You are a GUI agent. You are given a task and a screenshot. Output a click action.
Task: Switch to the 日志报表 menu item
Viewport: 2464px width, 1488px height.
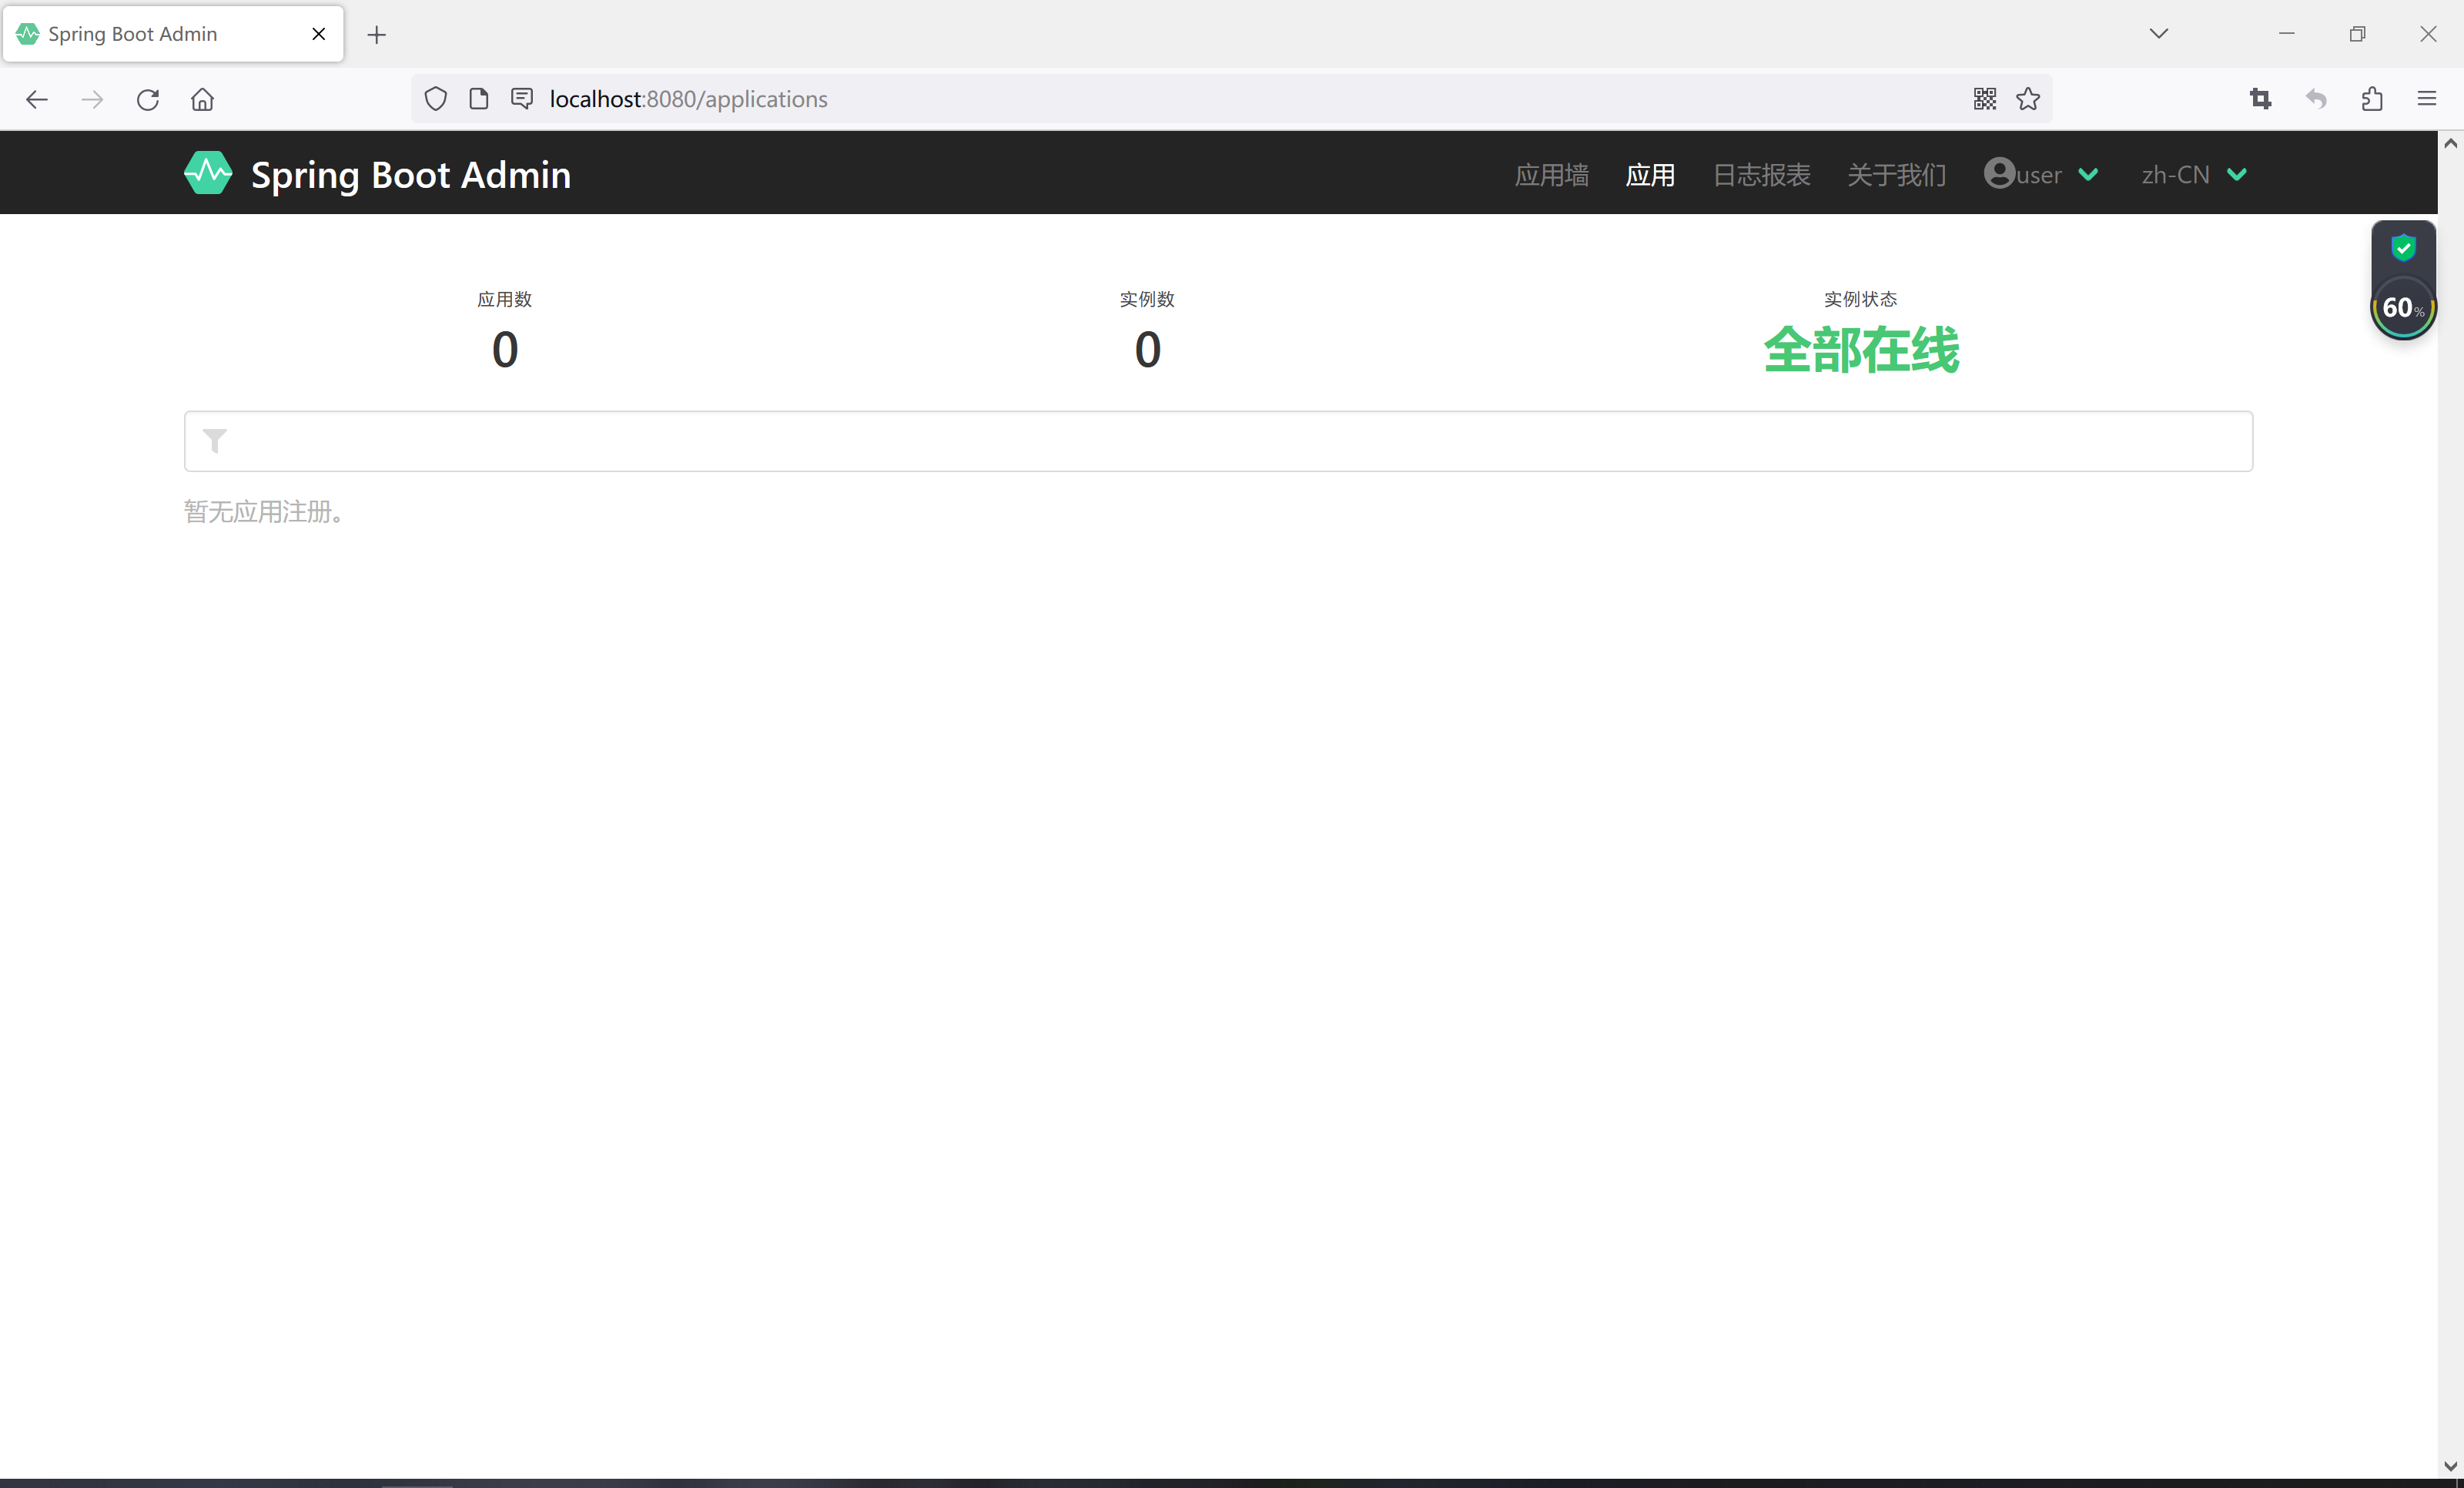[1761, 174]
